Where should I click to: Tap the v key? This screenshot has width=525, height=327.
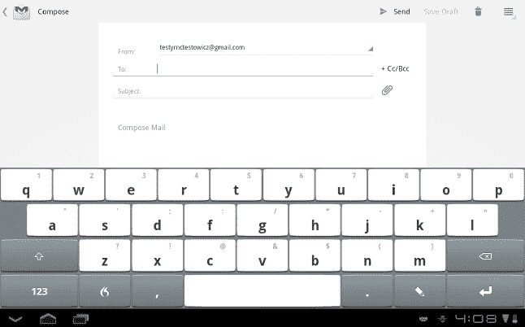[262, 255]
